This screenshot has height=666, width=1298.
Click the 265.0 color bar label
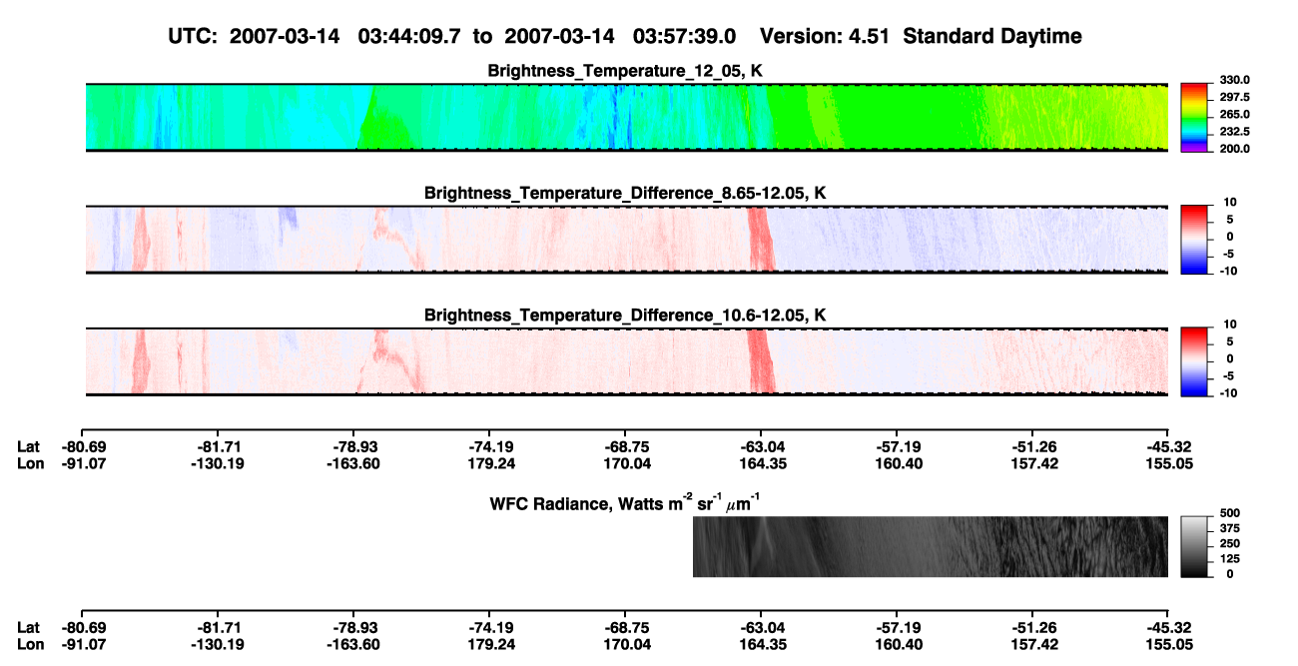[x=1235, y=115]
